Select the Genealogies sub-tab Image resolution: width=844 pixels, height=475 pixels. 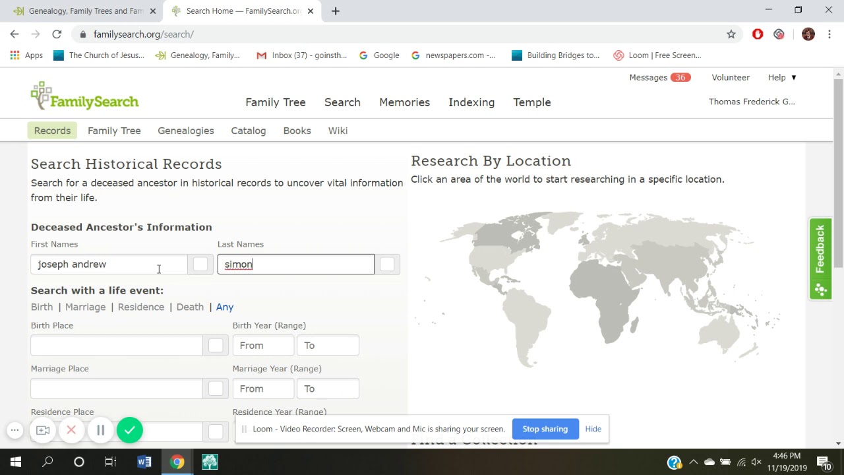pos(186,131)
